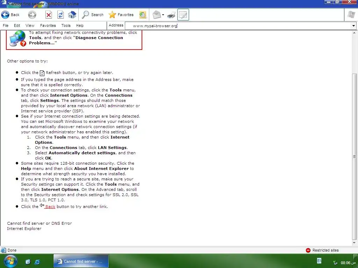This screenshot has width=358, height=268.
Task: Click the Print toolbar icon
Action: point(171,15)
